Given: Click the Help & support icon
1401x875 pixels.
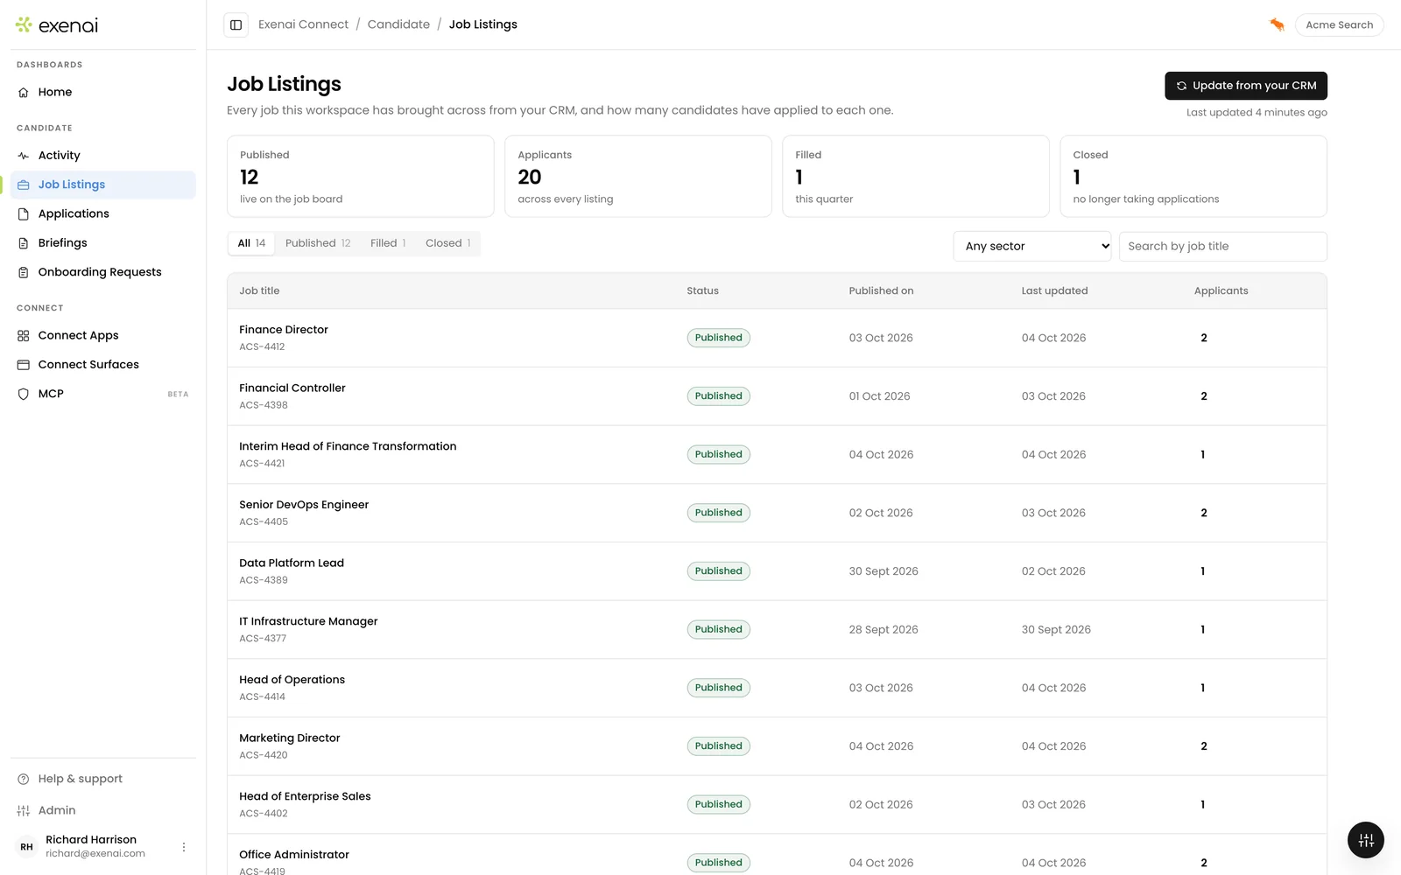Looking at the screenshot, I should click(x=24, y=779).
